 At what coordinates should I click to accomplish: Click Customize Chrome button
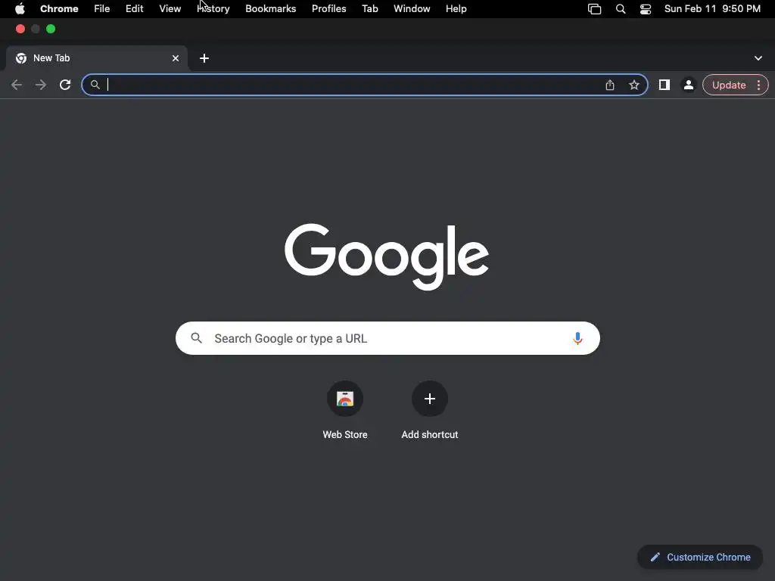[x=700, y=558]
